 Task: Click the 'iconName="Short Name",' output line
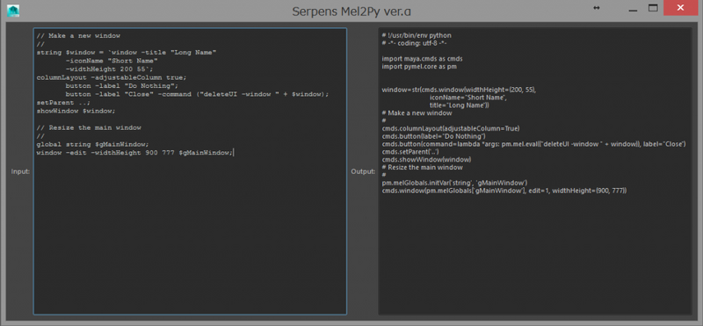click(x=468, y=98)
